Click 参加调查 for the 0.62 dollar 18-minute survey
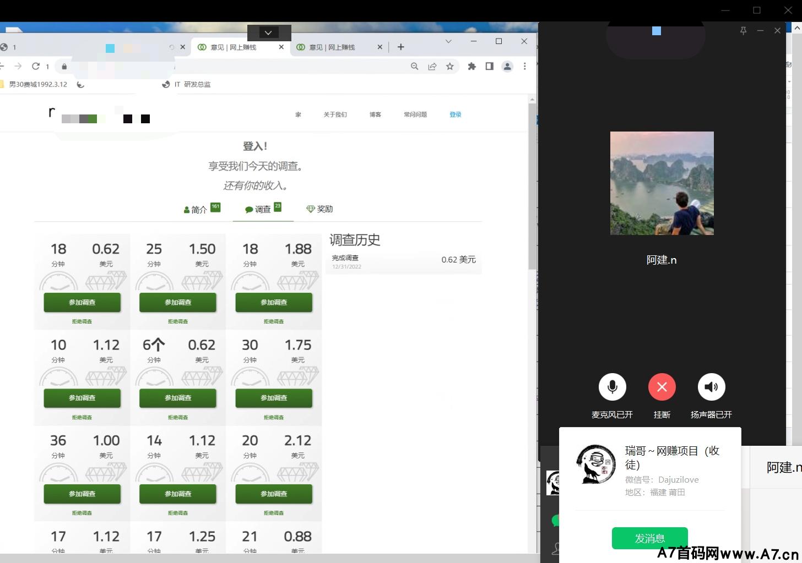The image size is (802, 563). (x=82, y=302)
